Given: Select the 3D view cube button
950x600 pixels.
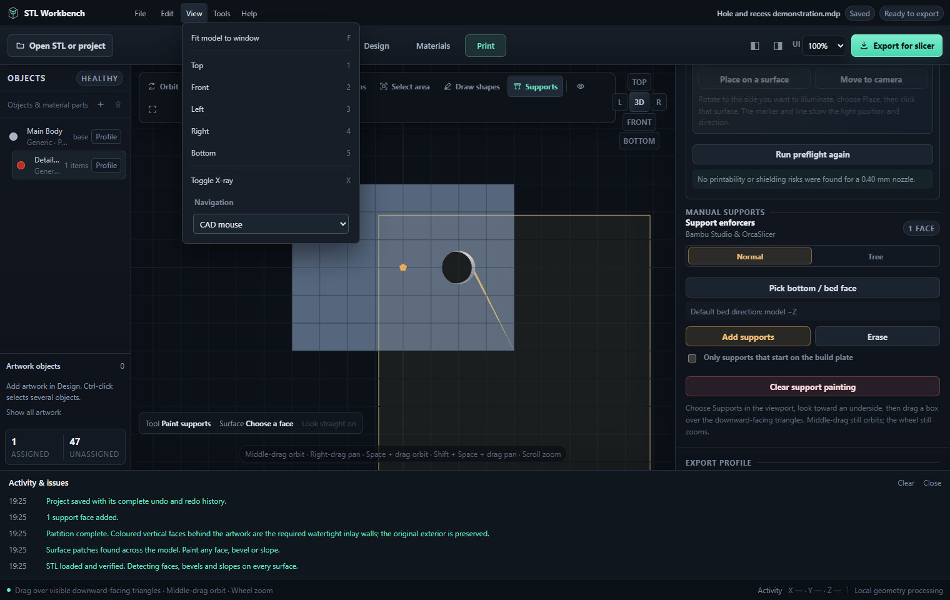Looking at the screenshot, I should [x=639, y=102].
